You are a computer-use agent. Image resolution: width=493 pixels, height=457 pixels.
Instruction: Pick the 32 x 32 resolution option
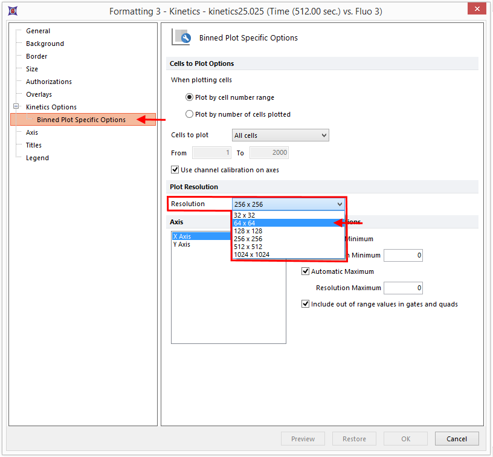click(x=244, y=215)
